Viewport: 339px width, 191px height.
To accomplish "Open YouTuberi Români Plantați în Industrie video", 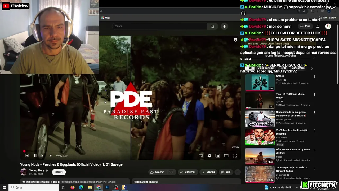I will [x=292, y=132].
